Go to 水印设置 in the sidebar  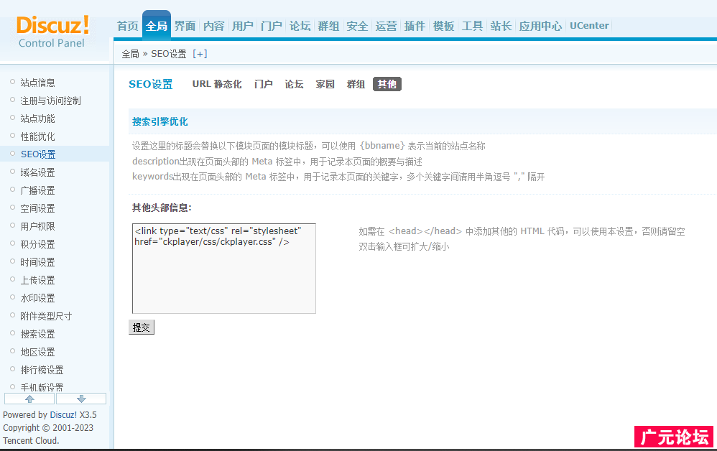[37, 298]
